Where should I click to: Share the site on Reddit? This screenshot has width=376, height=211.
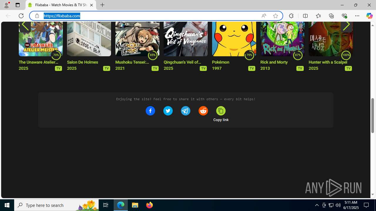click(203, 111)
